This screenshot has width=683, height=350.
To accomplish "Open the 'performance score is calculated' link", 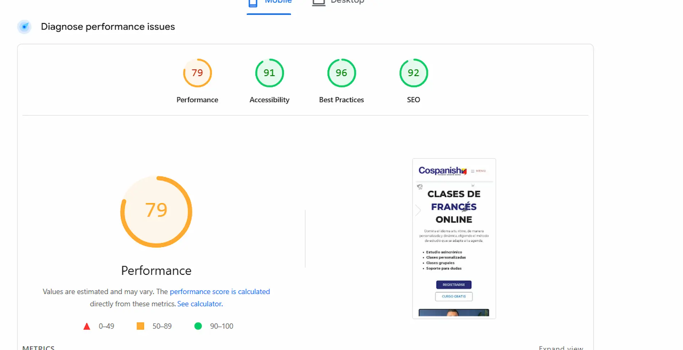I will [x=219, y=292].
